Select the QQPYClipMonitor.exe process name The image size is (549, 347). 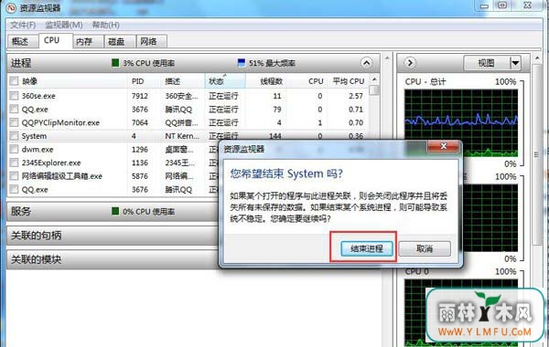60,122
